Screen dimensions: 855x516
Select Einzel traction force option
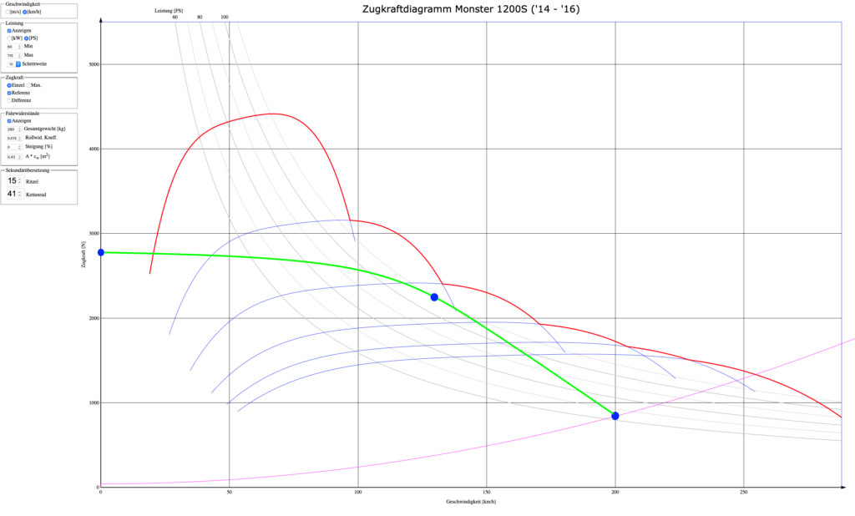coord(8,85)
